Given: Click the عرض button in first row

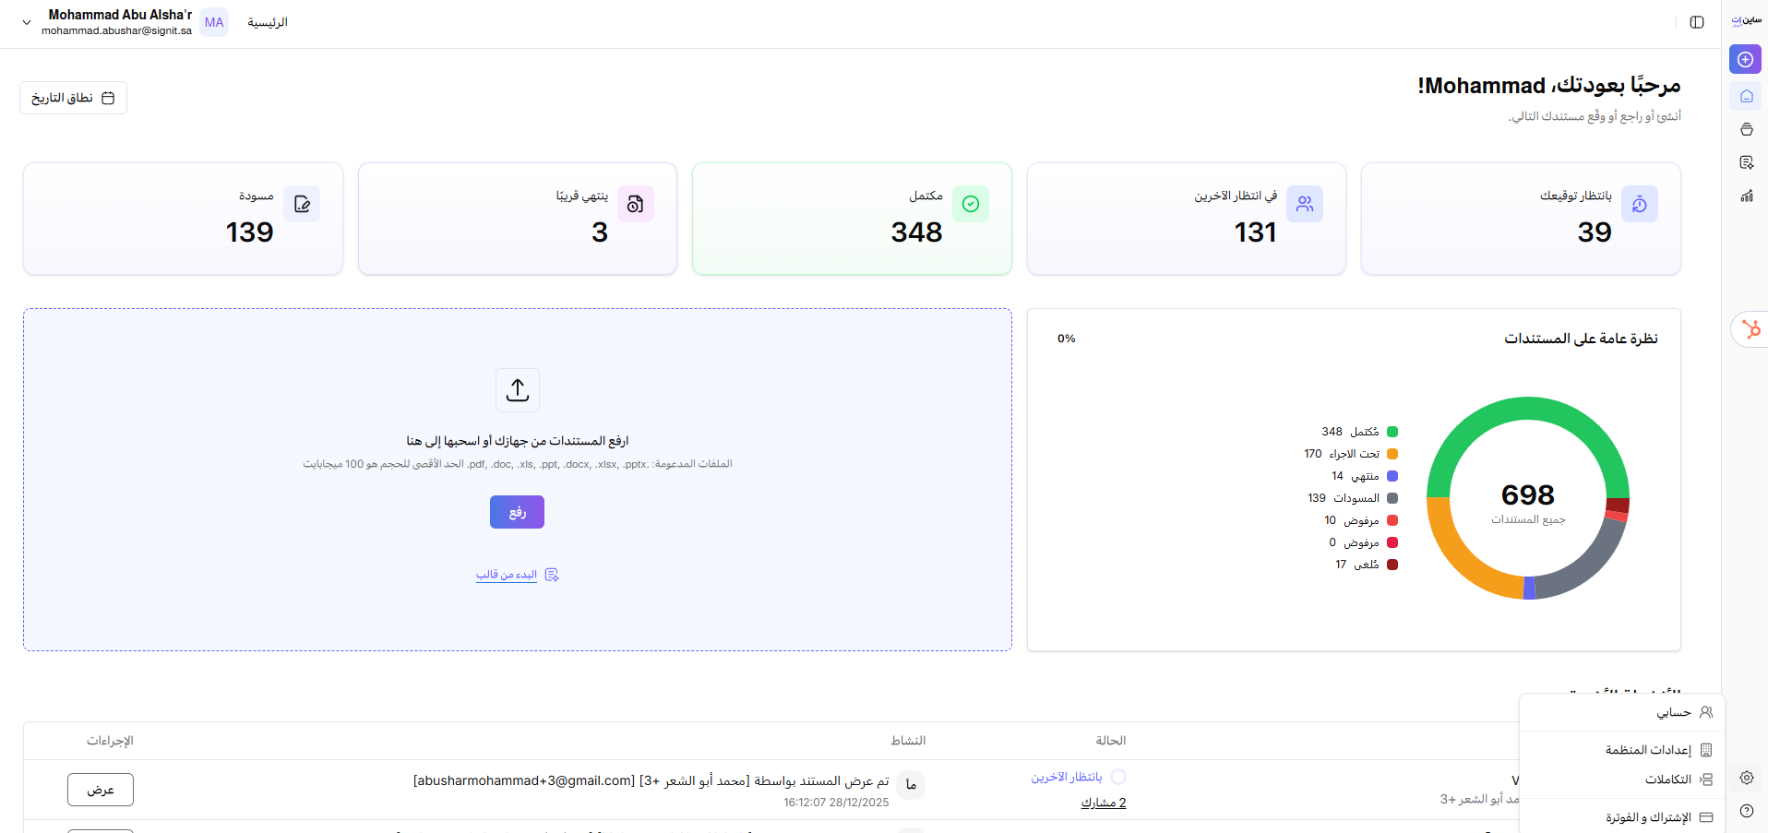Looking at the screenshot, I should click(x=101, y=790).
